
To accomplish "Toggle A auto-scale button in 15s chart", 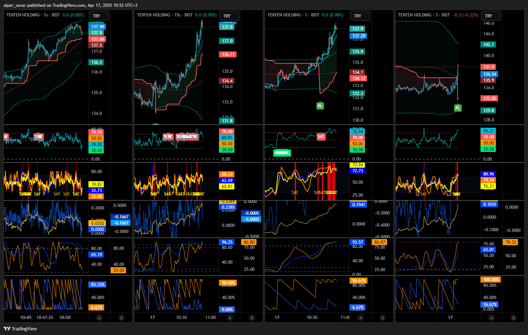I will click(230, 318).
